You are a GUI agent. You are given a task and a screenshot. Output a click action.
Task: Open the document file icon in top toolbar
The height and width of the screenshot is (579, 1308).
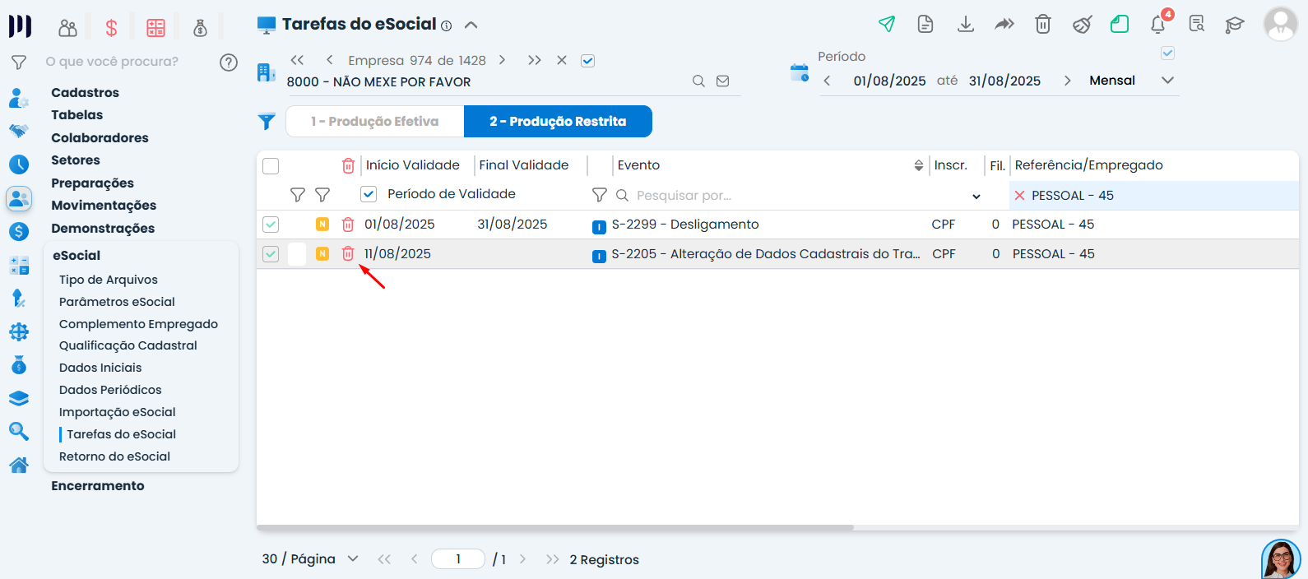tap(925, 24)
